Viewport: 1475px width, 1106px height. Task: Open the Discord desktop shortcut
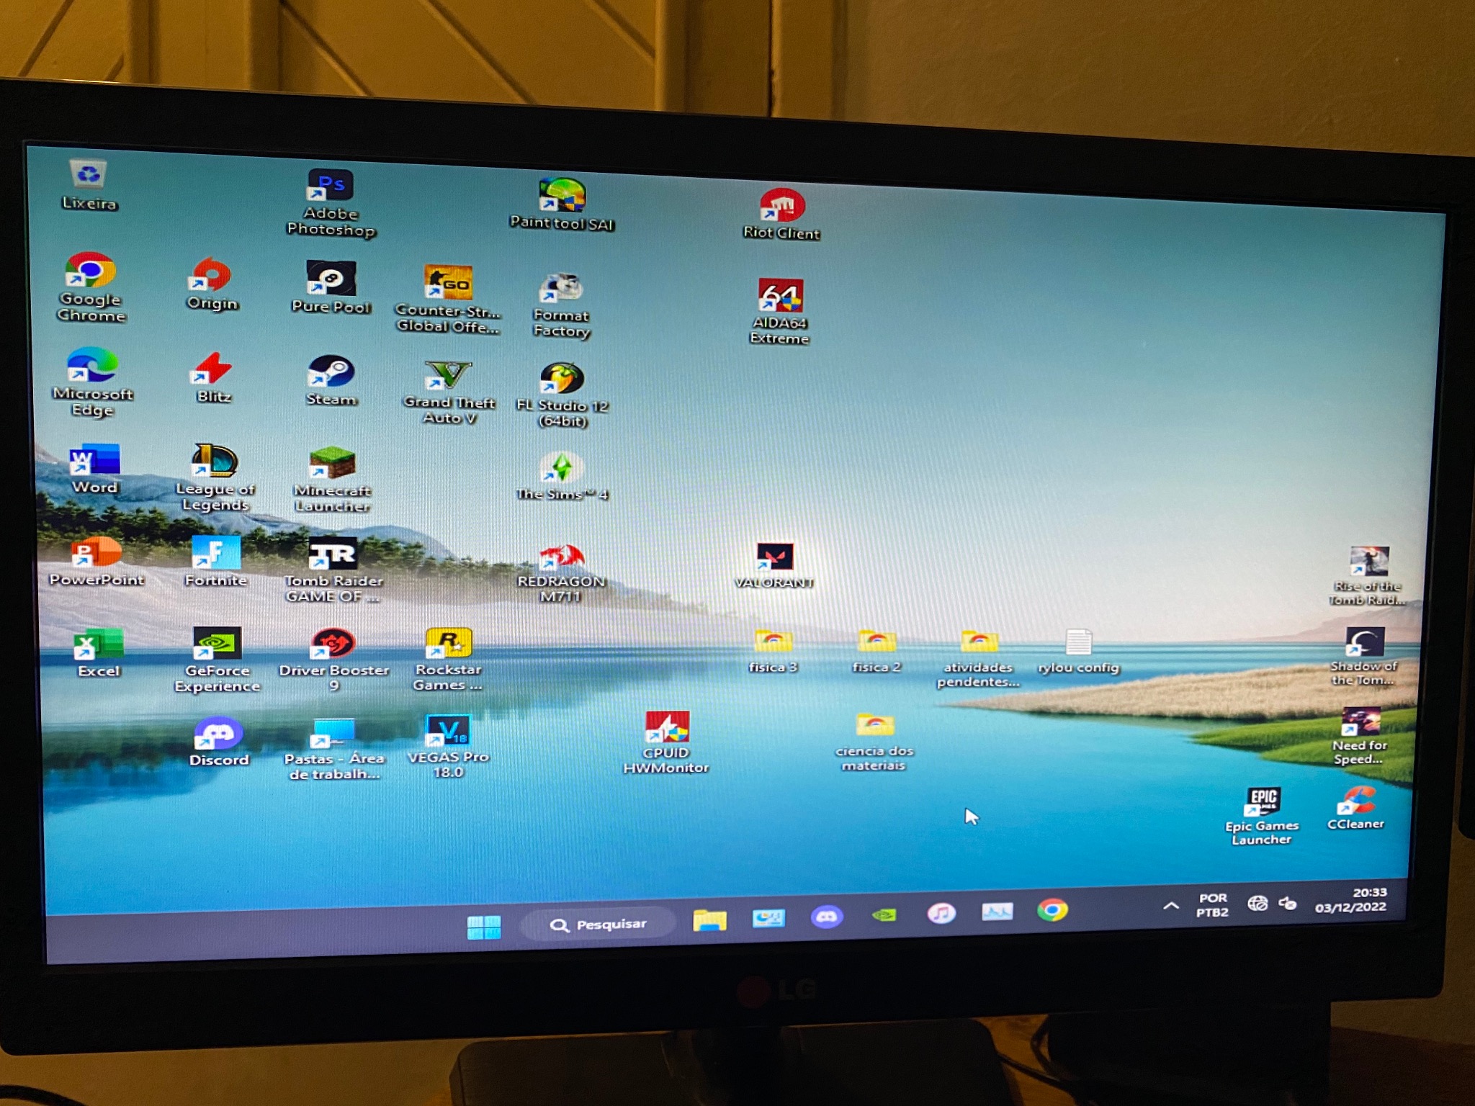click(219, 742)
